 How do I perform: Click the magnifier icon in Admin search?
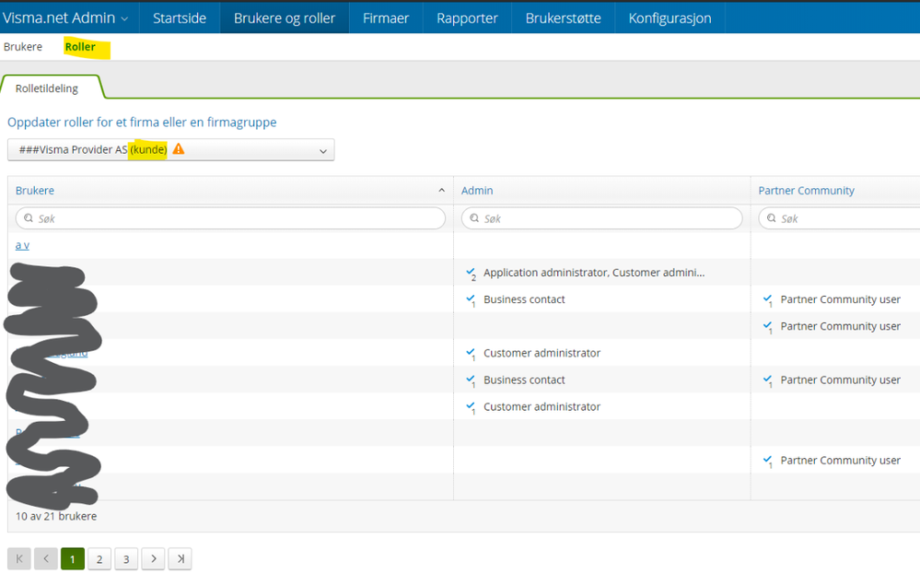coord(474,217)
